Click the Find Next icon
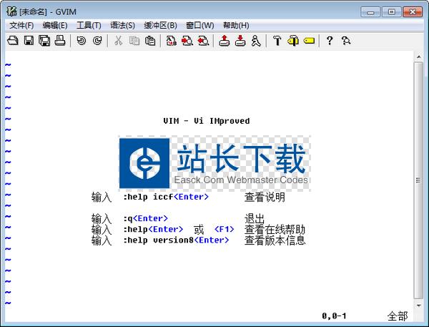The width and height of the screenshot is (429, 327). click(187, 41)
